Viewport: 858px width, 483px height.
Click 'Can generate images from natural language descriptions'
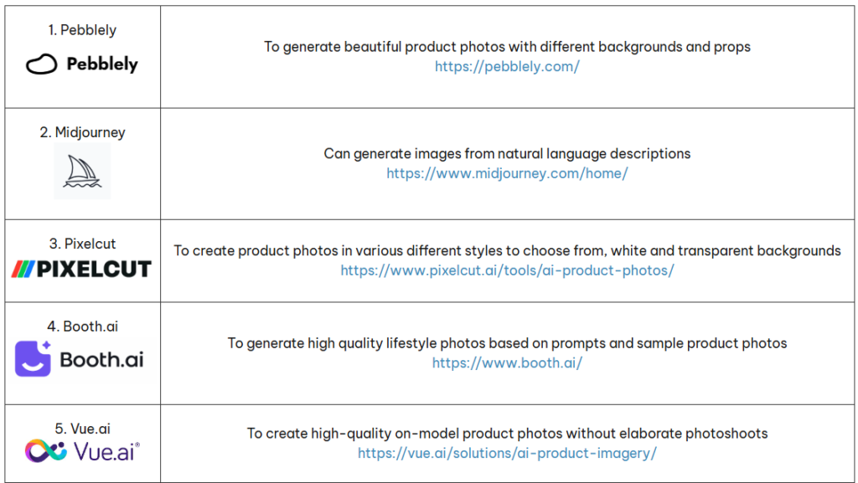pos(507,153)
